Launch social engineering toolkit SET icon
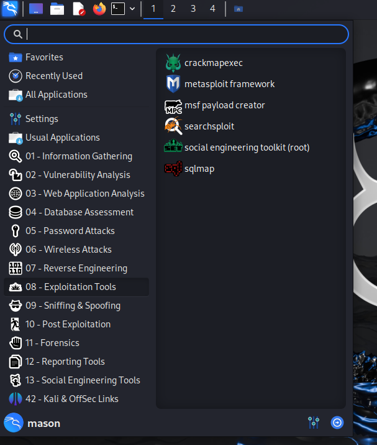Viewport: 377px width, 445px height. click(x=173, y=146)
